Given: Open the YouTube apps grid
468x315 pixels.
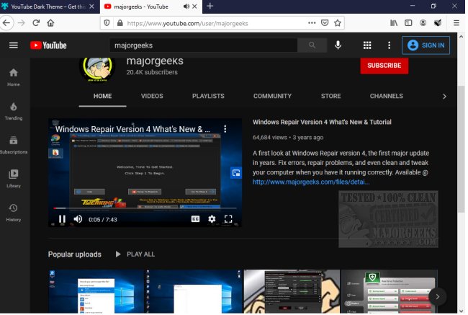Looking at the screenshot, I should pyautogui.click(x=367, y=45).
